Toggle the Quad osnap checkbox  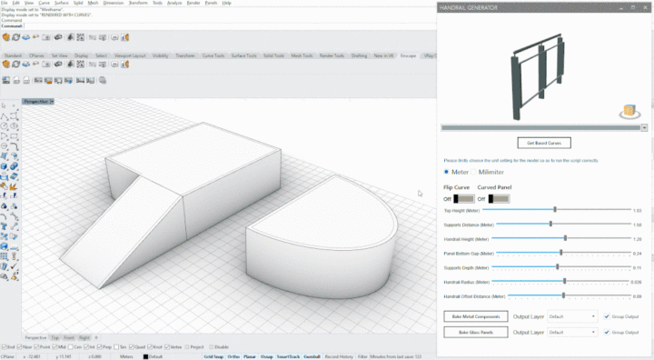pyautogui.click(x=132, y=347)
